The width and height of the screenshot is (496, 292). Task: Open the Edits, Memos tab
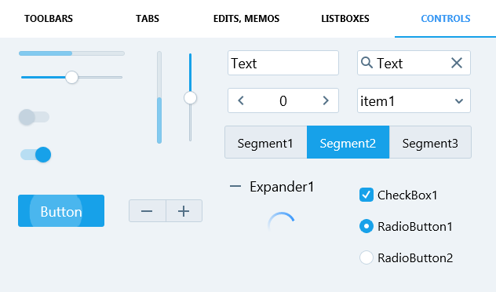[x=246, y=19]
